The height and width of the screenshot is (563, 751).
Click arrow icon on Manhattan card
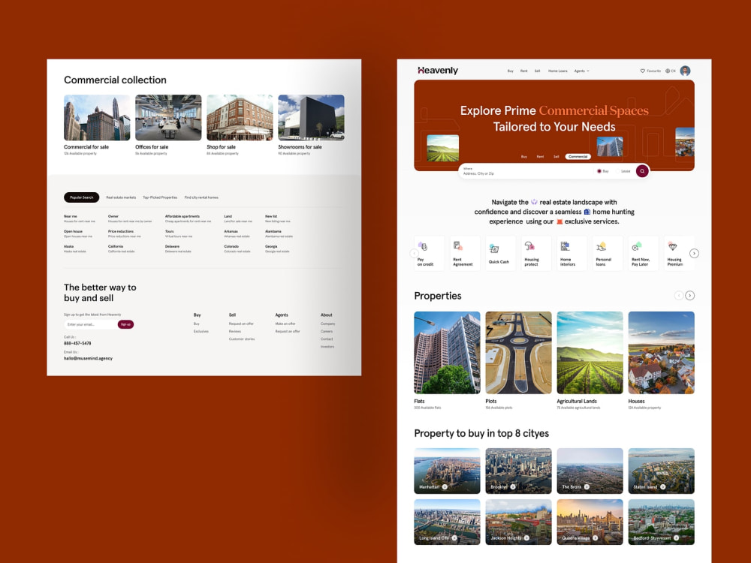pos(445,487)
